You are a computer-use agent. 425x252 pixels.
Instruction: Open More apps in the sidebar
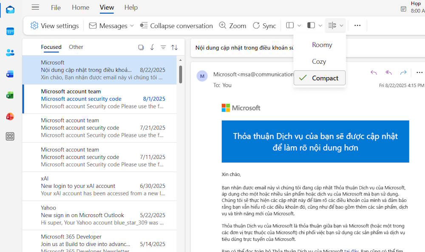[x=10, y=136]
